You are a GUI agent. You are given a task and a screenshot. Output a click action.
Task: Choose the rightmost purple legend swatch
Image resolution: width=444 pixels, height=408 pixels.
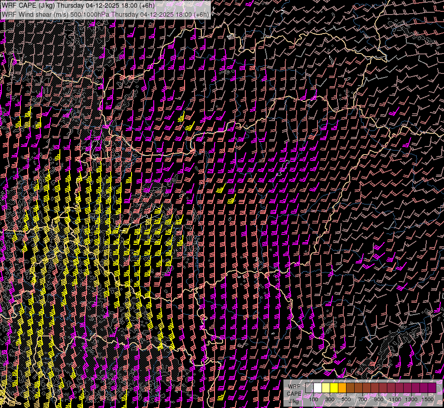(x=432, y=388)
